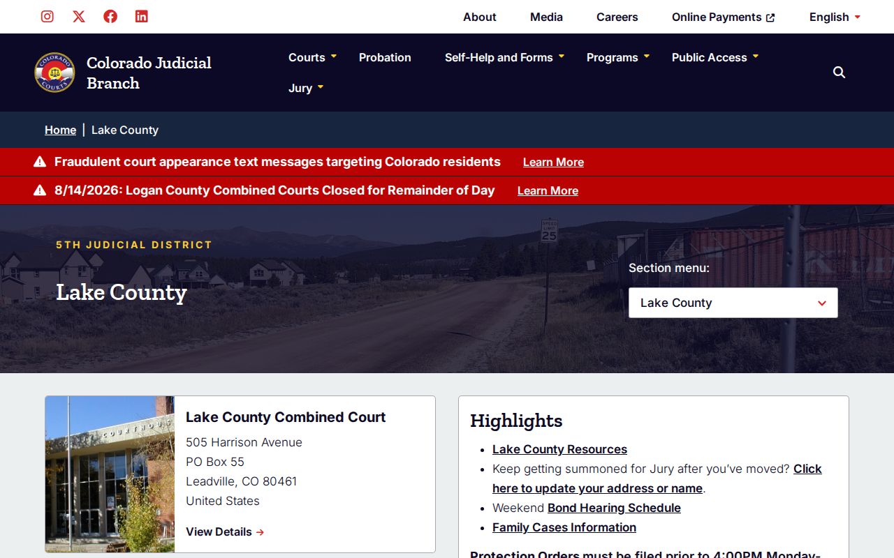
Task: Click the Highlights heading
Action: tap(516, 421)
